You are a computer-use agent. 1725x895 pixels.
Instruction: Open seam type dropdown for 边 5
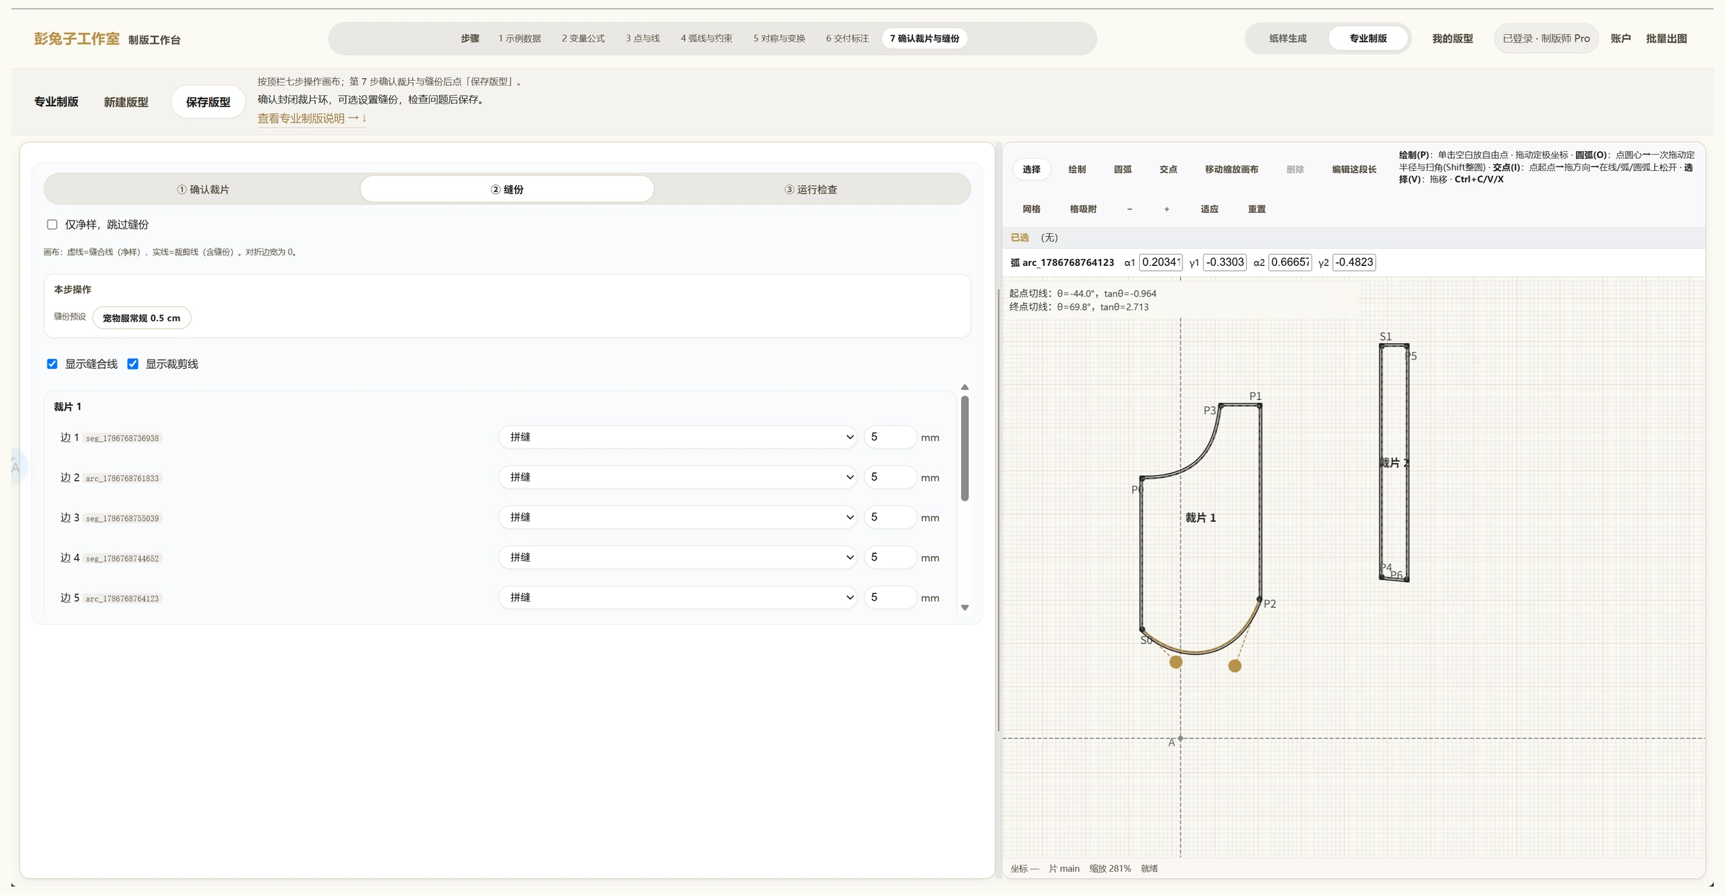pos(677,598)
